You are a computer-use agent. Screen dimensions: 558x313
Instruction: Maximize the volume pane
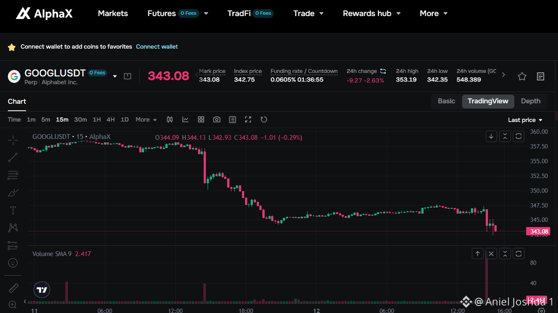[519, 254]
